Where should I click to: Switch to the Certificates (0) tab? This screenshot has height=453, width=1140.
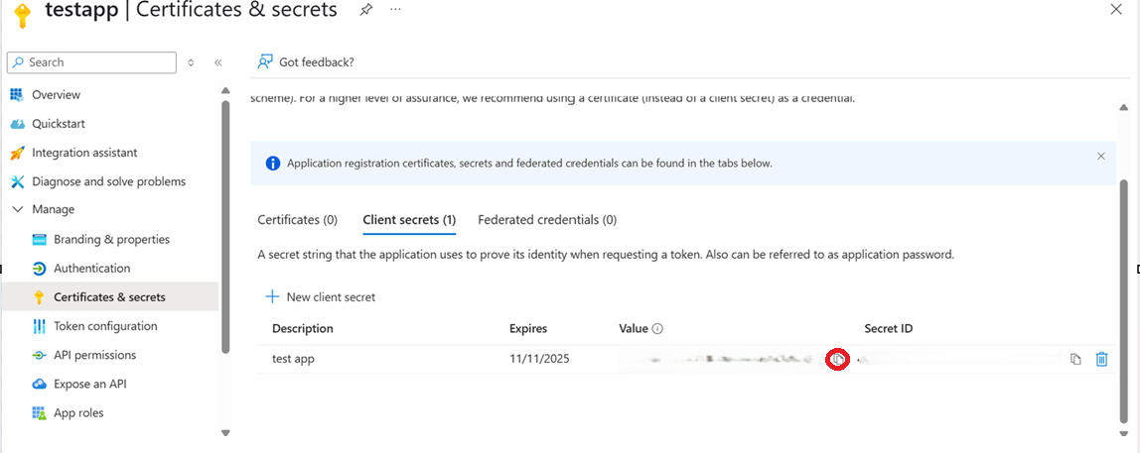(x=297, y=220)
